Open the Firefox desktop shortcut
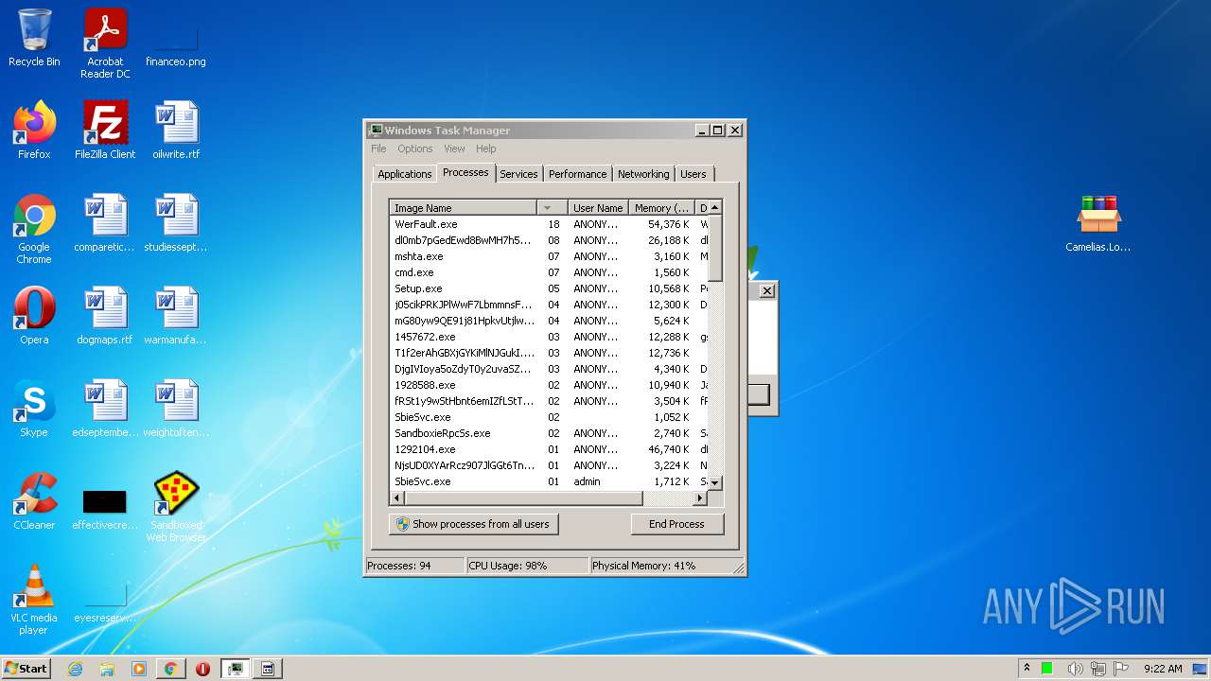 [x=34, y=130]
